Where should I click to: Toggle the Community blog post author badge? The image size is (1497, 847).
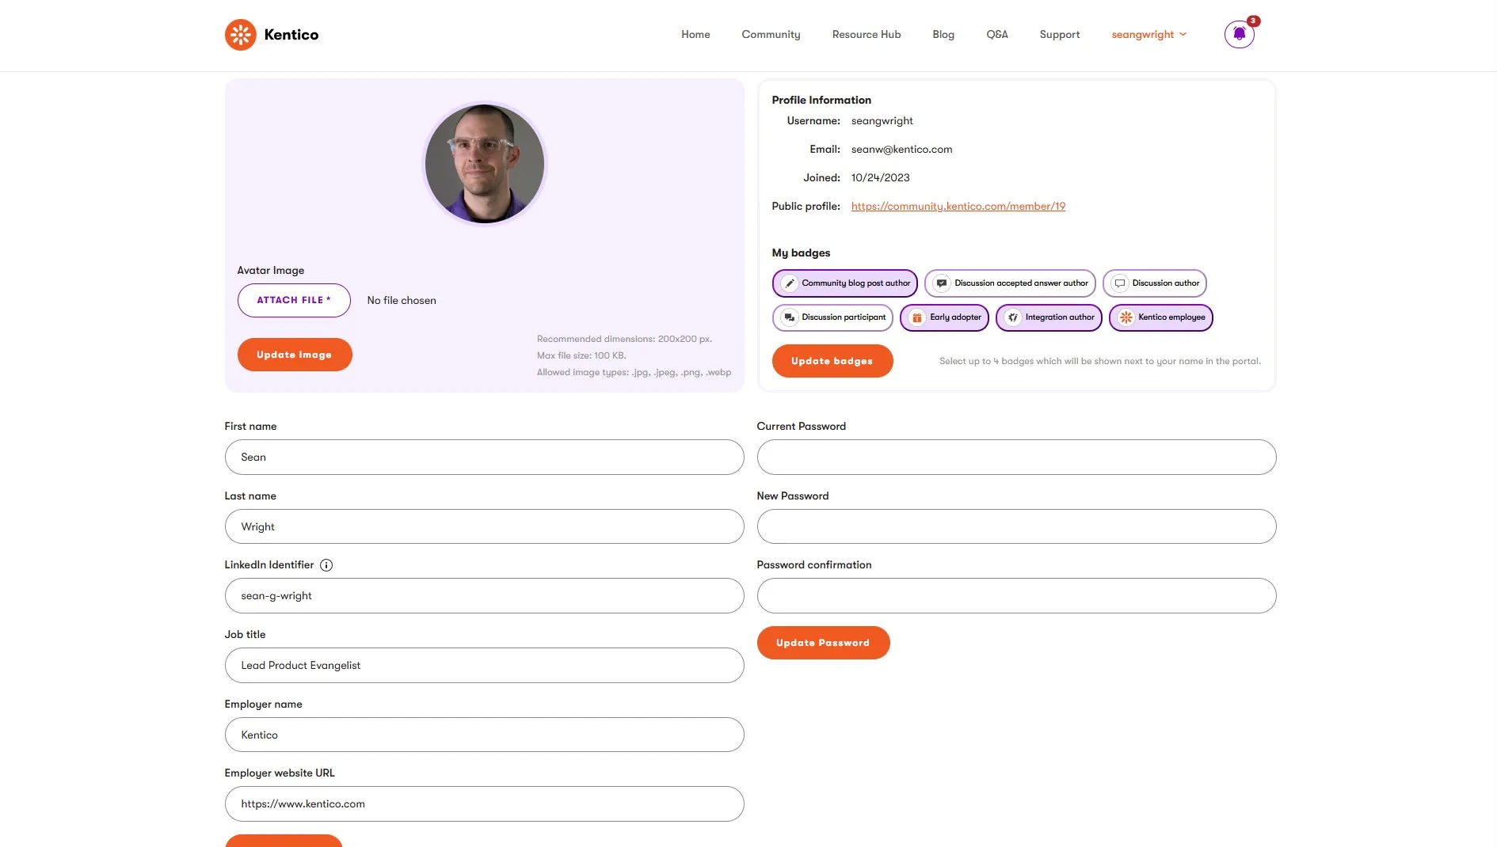tap(844, 283)
